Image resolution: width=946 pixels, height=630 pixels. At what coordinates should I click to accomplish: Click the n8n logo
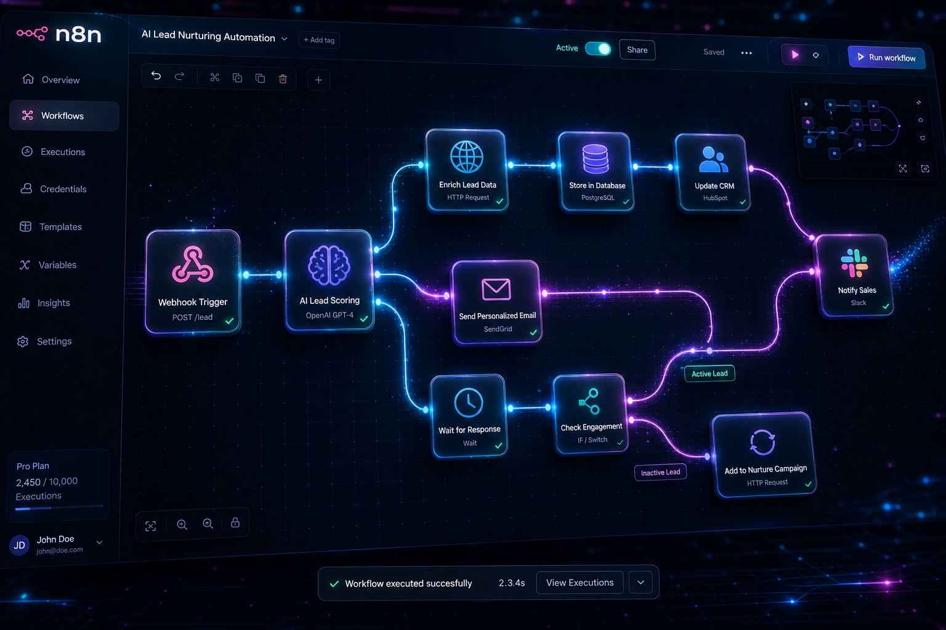point(59,33)
